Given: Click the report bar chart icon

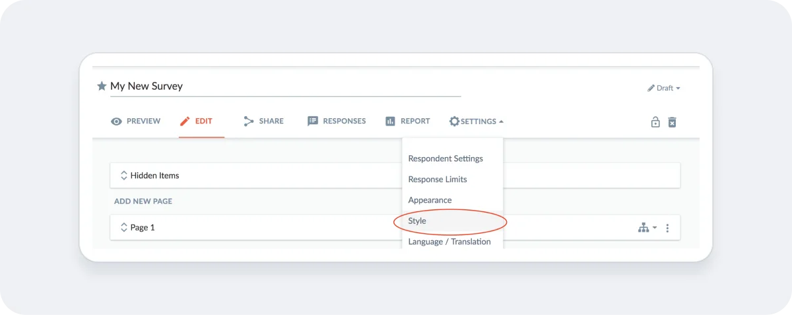Looking at the screenshot, I should coord(390,122).
